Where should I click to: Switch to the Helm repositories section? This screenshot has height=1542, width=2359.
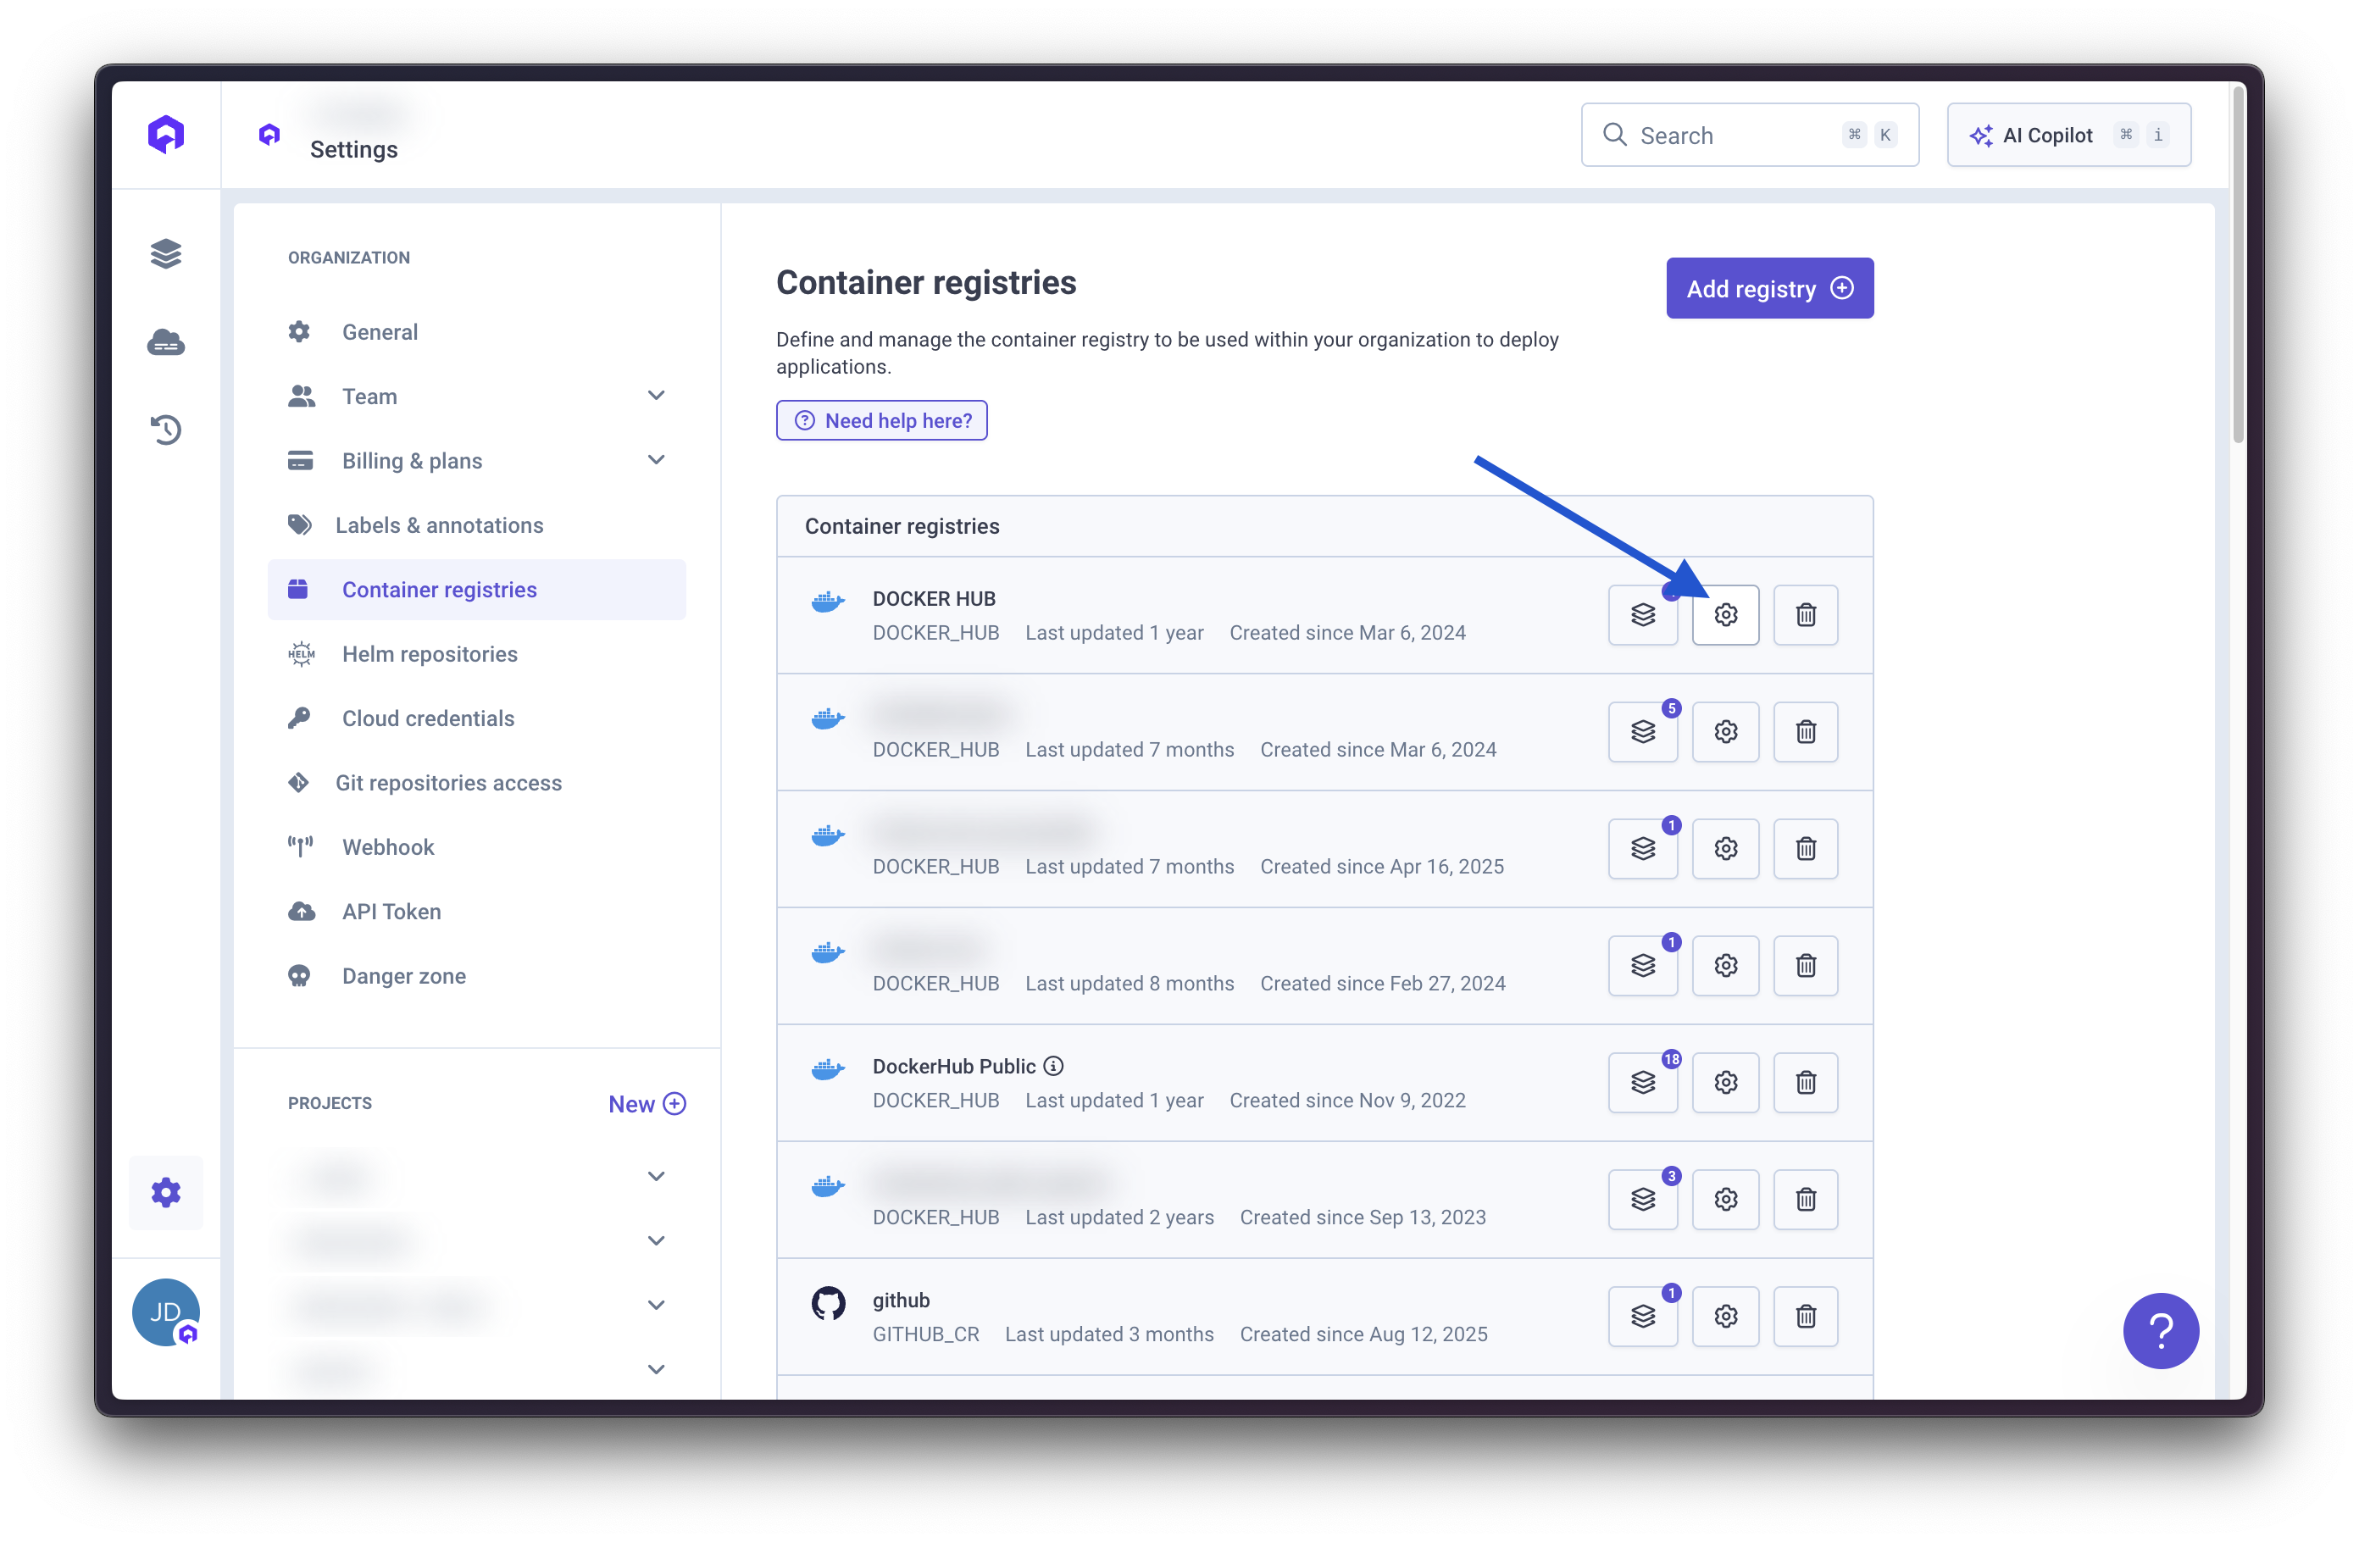point(430,653)
